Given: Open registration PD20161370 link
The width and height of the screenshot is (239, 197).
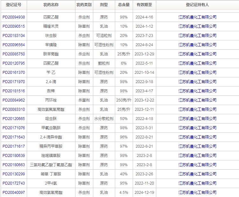Looking at the screenshot, I should [x=14, y=73].
